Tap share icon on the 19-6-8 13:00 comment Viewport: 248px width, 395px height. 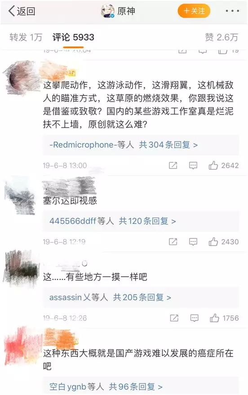(173, 165)
